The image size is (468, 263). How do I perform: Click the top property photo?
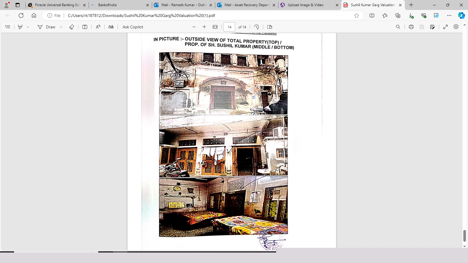[223, 84]
